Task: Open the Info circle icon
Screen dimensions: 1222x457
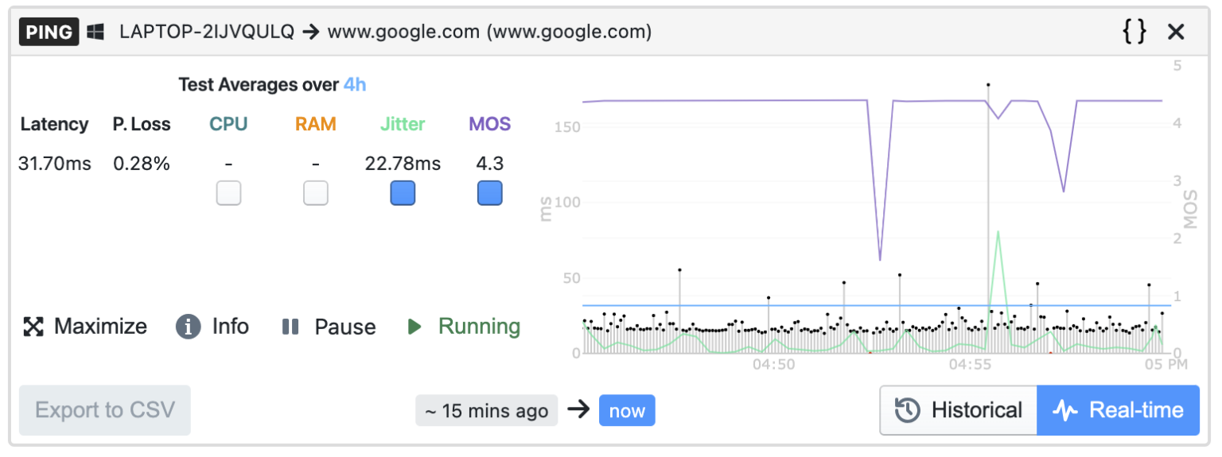Action: 188,327
